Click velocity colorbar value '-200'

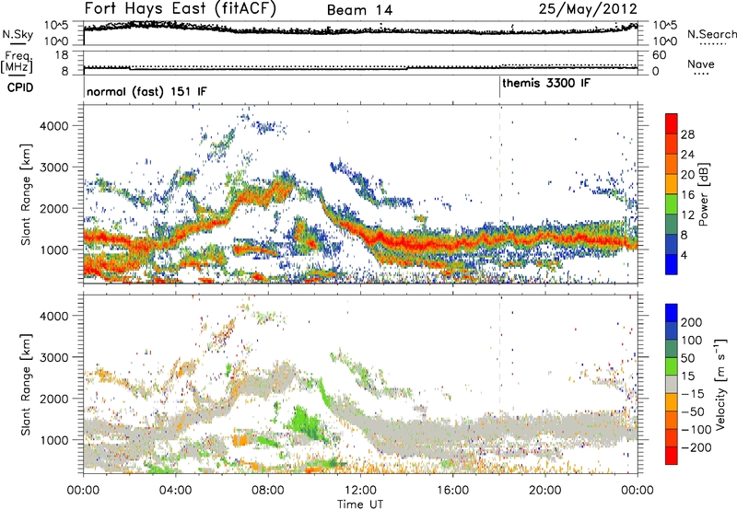(x=696, y=447)
